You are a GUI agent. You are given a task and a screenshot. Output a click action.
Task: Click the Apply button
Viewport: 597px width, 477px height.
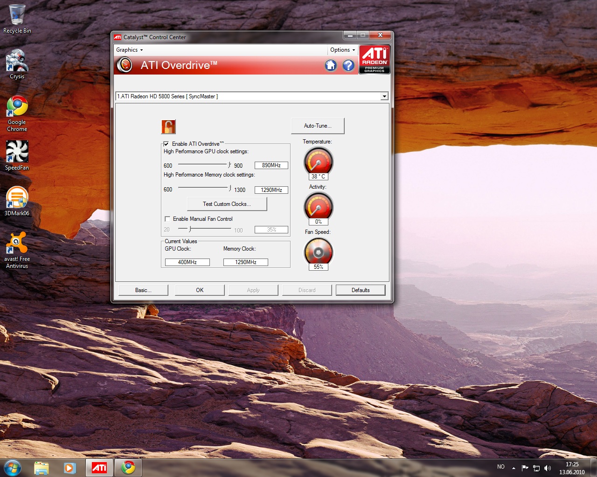[253, 290]
